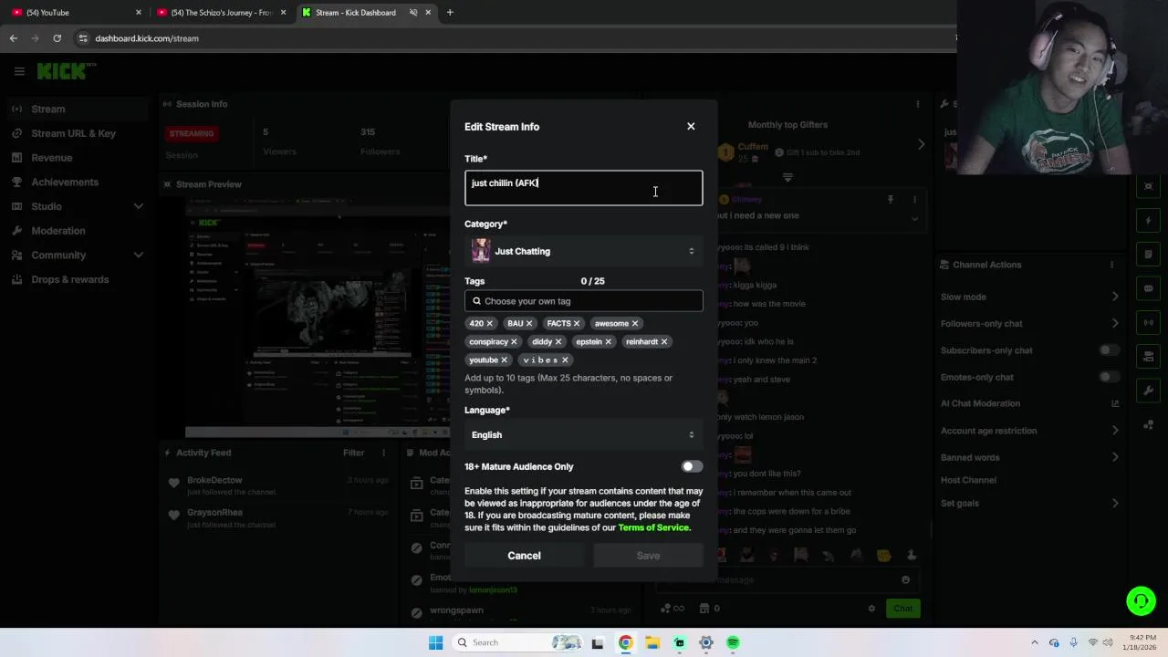Image resolution: width=1168 pixels, height=657 pixels.
Task: Open File Explorer from the taskbar
Action: (x=652, y=642)
